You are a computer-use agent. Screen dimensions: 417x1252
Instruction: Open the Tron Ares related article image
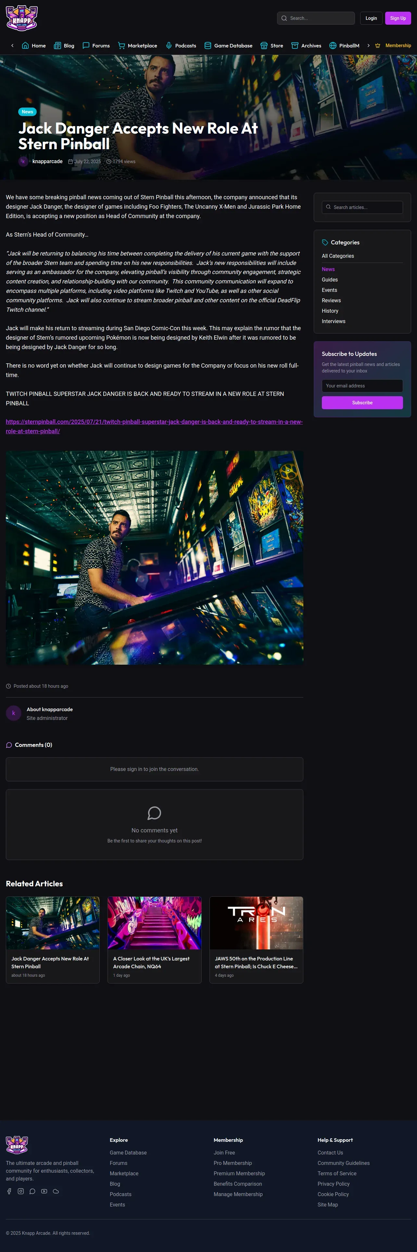pos(256,923)
